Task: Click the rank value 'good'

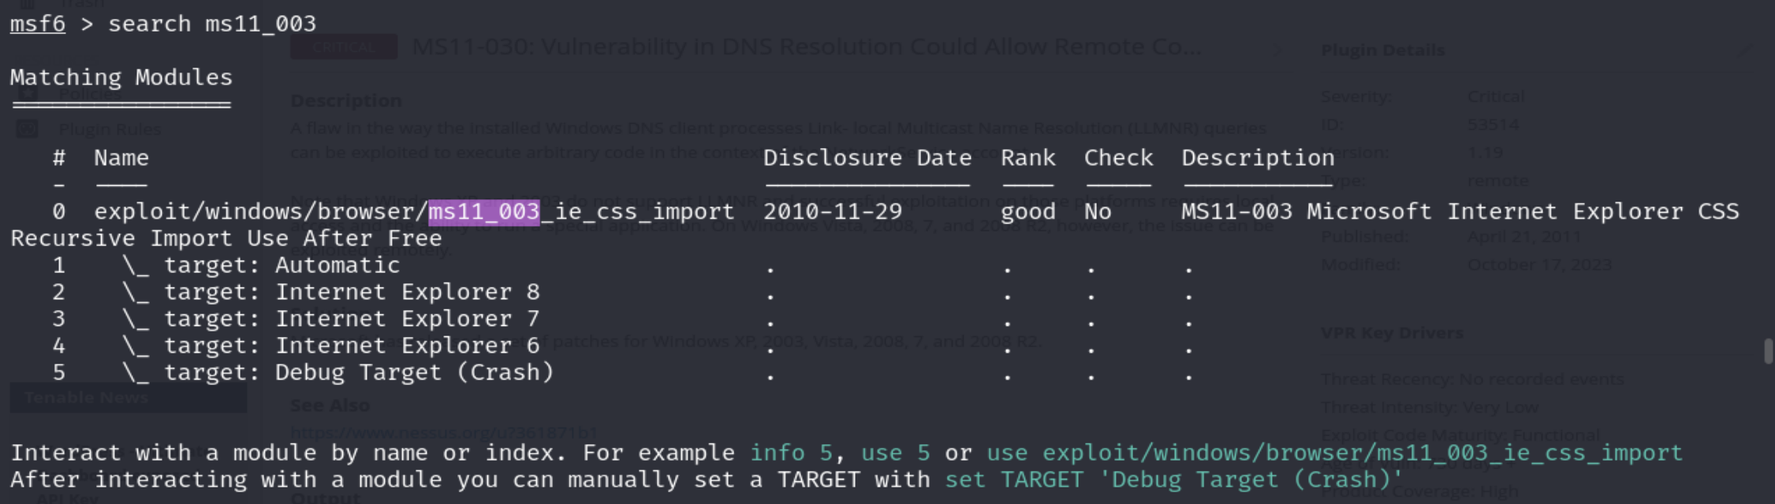Action: (1028, 212)
